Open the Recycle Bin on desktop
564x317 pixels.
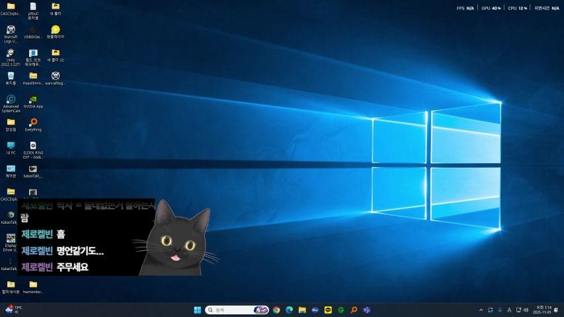click(x=11, y=76)
